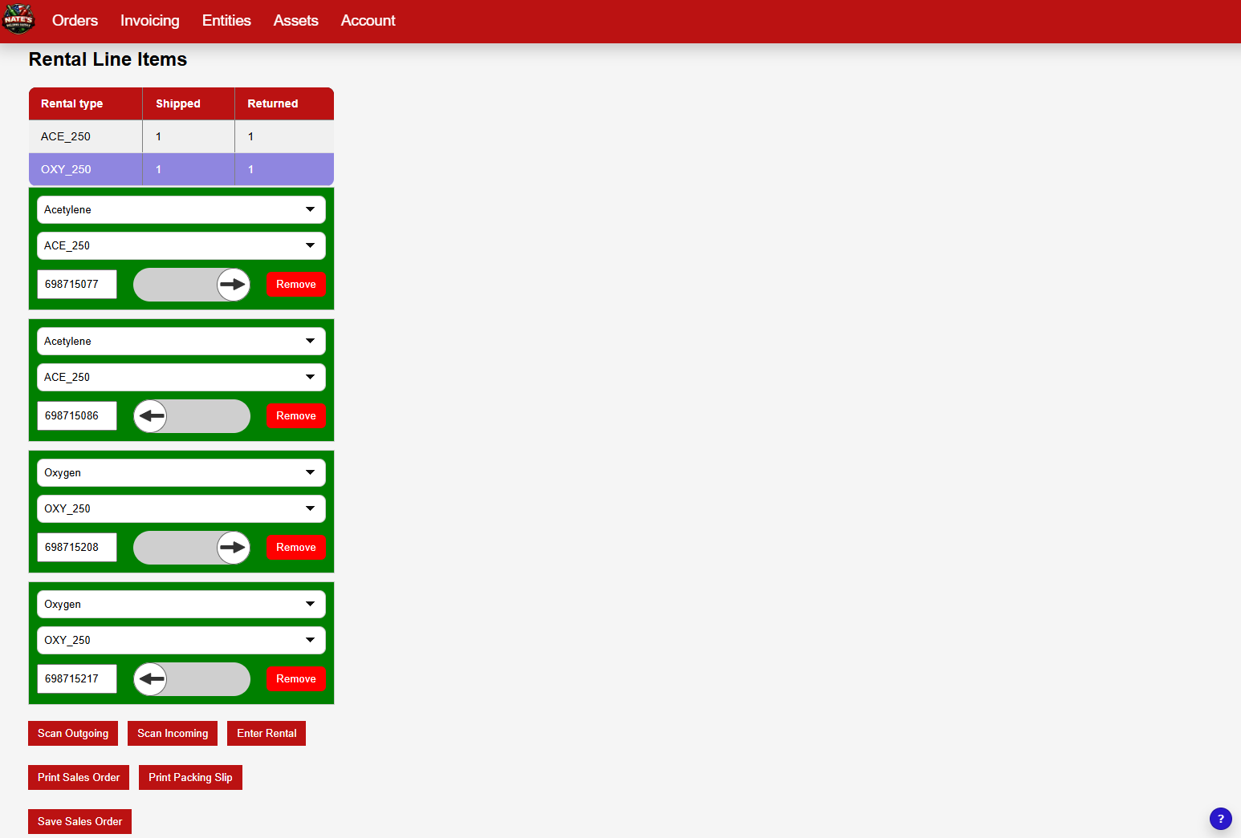Select the OXY_250 row in the table

[x=181, y=170]
